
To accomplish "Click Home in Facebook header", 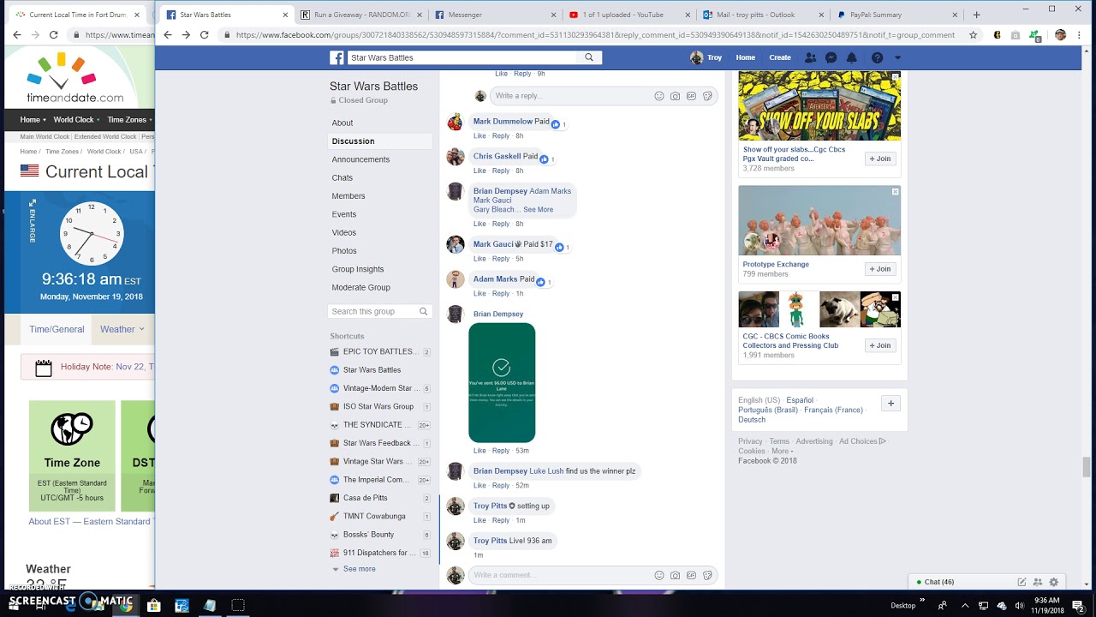I will click(745, 57).
